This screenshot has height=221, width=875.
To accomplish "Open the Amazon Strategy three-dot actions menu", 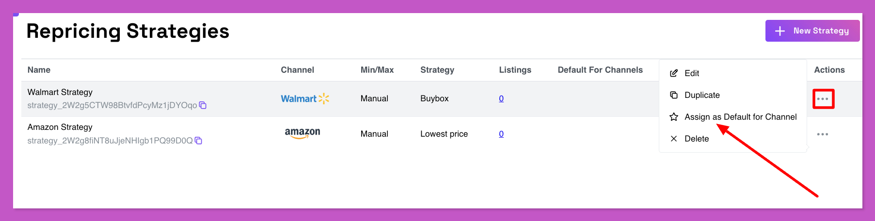I will [823, 134].
